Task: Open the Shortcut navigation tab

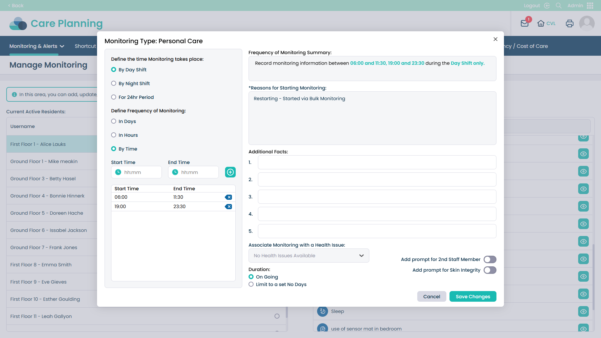Action: pos(85,46)
